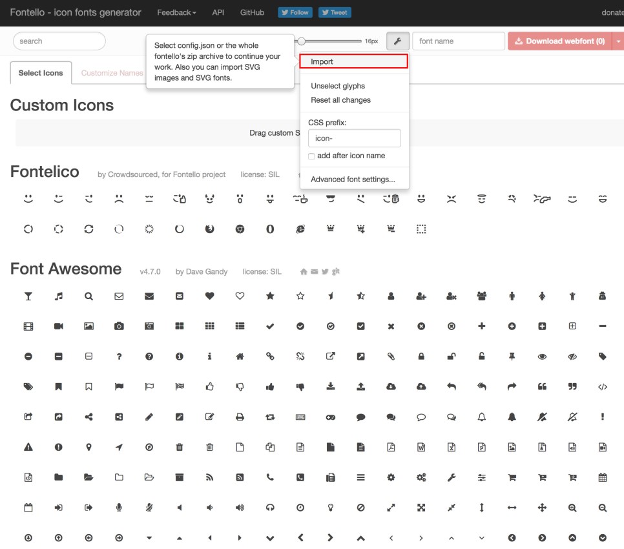Choose Reset all changes menu entry
Screen dimensions: 624x549
[x=340, y=100]
